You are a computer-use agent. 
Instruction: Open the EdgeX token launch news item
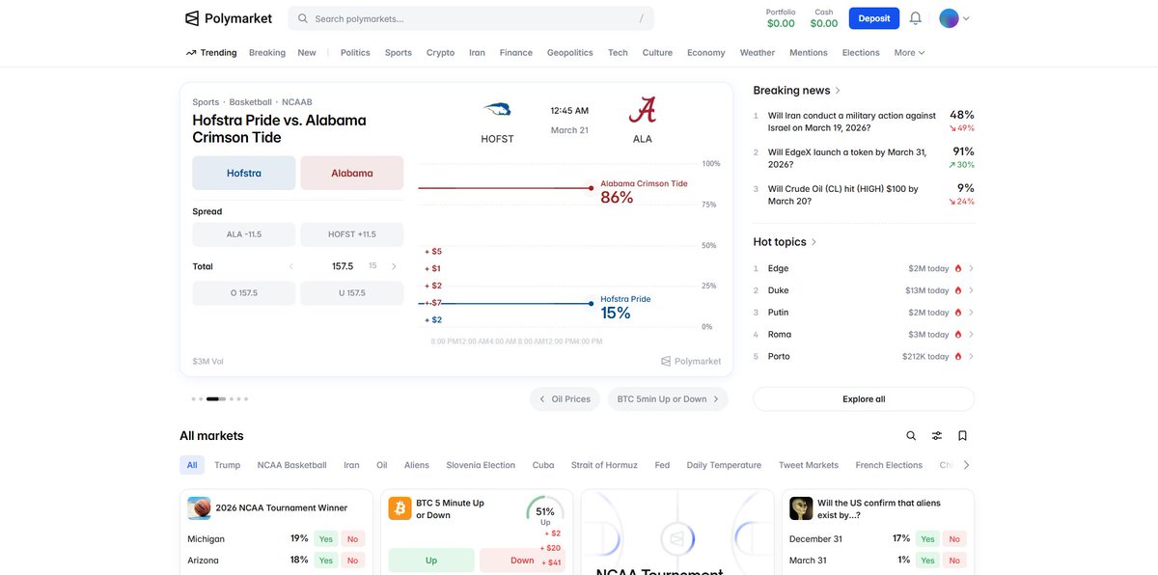click(x=864, y=158)
